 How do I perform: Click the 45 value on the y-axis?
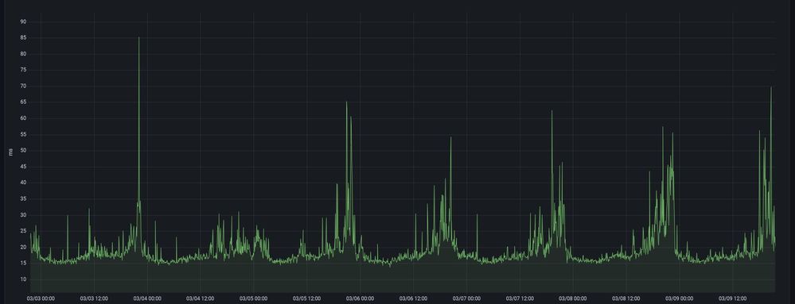tap(23, 167)
